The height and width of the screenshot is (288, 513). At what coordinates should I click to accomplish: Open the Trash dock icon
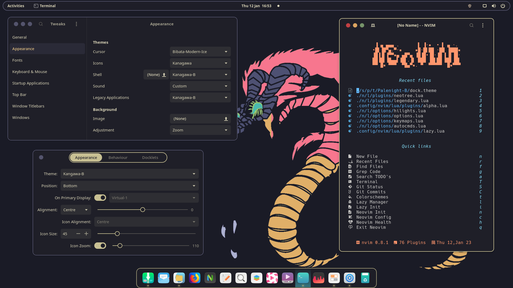tap(365, 278)
